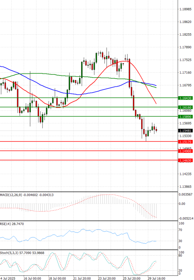The image size is (194, 280).
Task: Click the 1.16430 green resistance level label
Action: (x=185, y=98)
